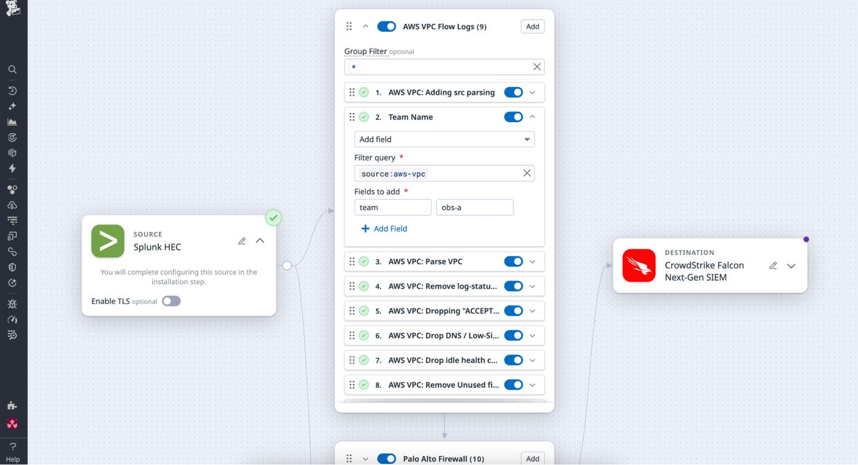The width and height of the screenshot is (858, 465).
Task: Collapse the Splunk HEC source card
Action: (260, 241)
